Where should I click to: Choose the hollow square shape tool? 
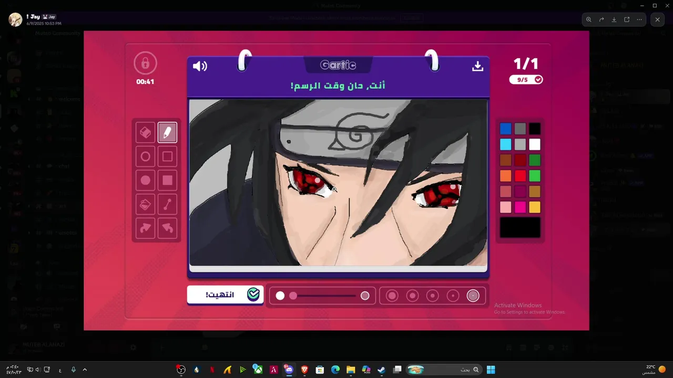click(x=167, y=156)
